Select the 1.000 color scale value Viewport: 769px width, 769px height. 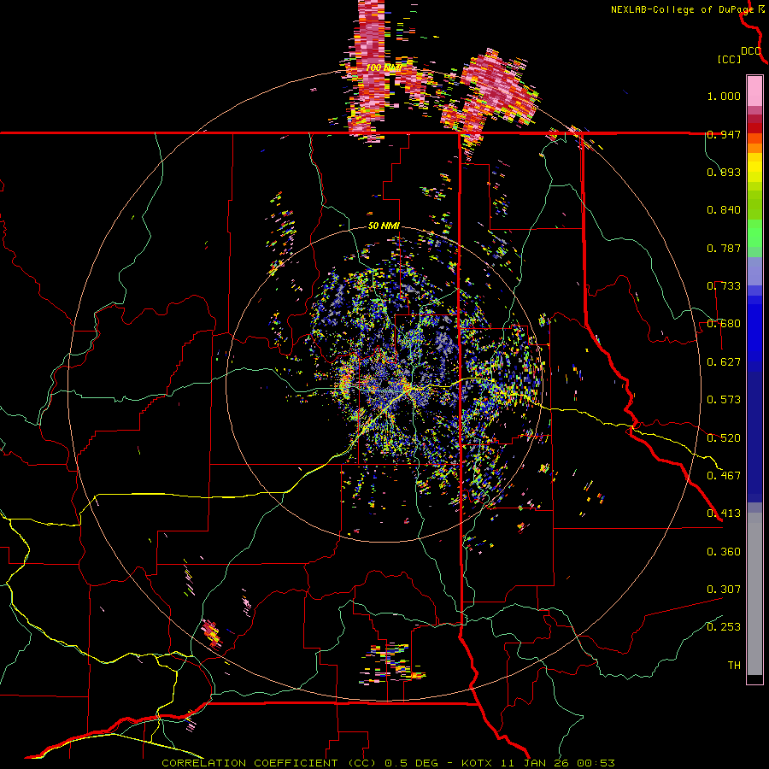724,96
